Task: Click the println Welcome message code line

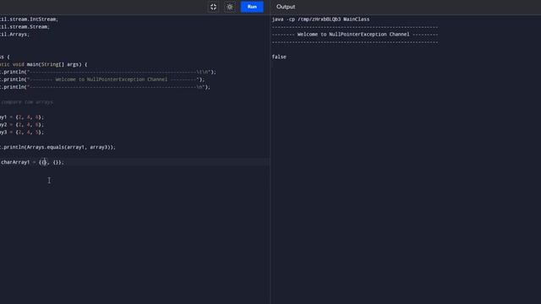Action: [102, 79]
